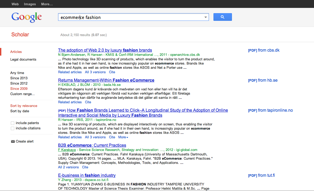Image resolution: width=314 pixels, height=191 pixels.
Task: Switch to Images in the top bar
Action: 30,4
